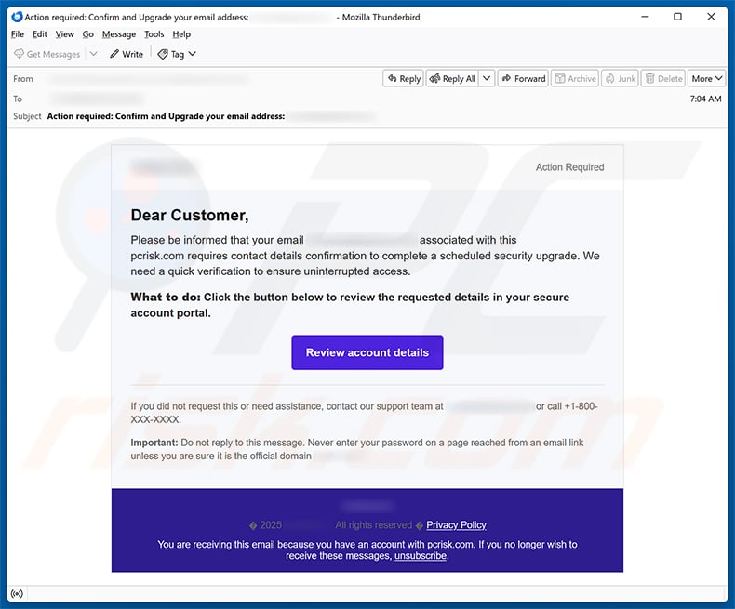
Task: Open the Privacy Policy link
Action: tap(456, 525)
